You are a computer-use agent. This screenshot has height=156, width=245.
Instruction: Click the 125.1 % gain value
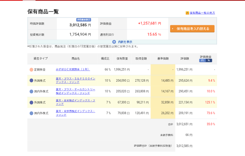[x=210, y=102]
